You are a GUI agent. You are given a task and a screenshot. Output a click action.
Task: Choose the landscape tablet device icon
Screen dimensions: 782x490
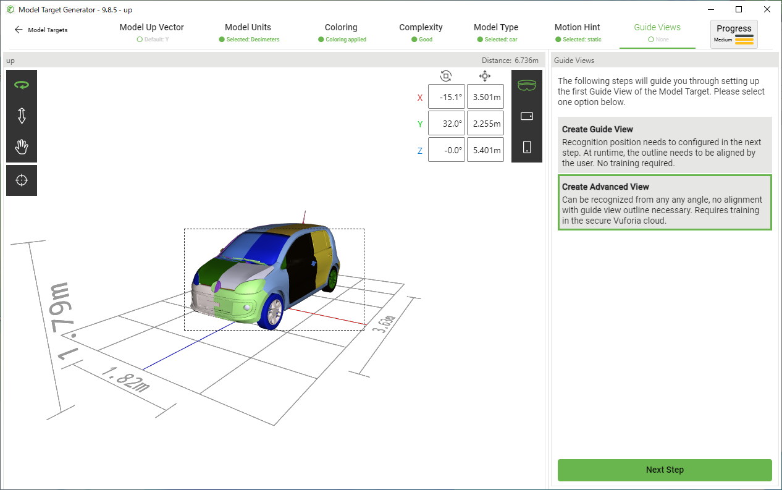click(x=527, y=116)
